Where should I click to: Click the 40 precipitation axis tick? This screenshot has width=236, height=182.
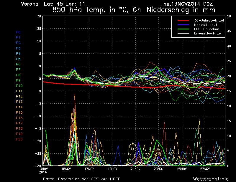(229, 46)
